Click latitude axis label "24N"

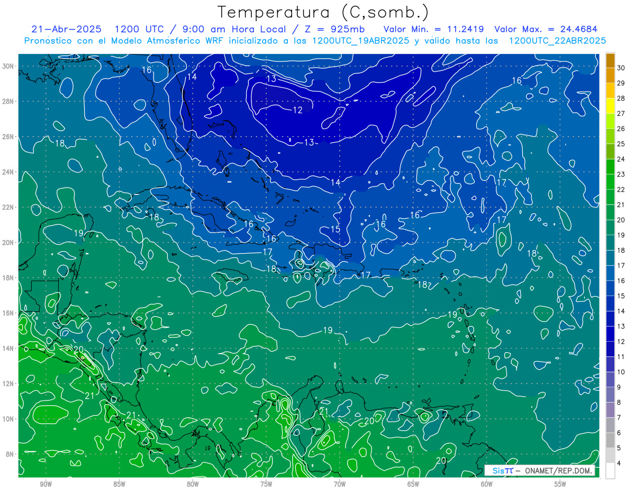click(7, 172)
